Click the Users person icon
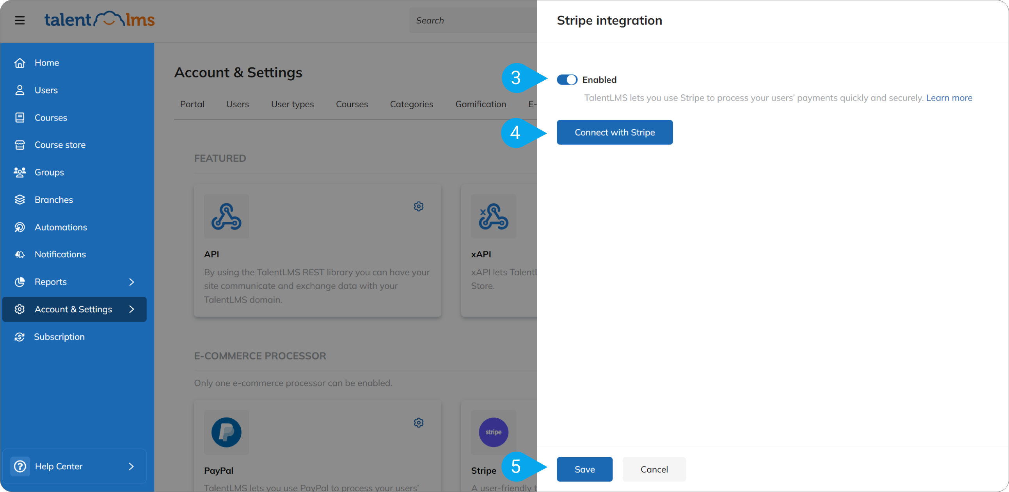The width and height of the screenshot is (1009, 492). coord(20,90)
